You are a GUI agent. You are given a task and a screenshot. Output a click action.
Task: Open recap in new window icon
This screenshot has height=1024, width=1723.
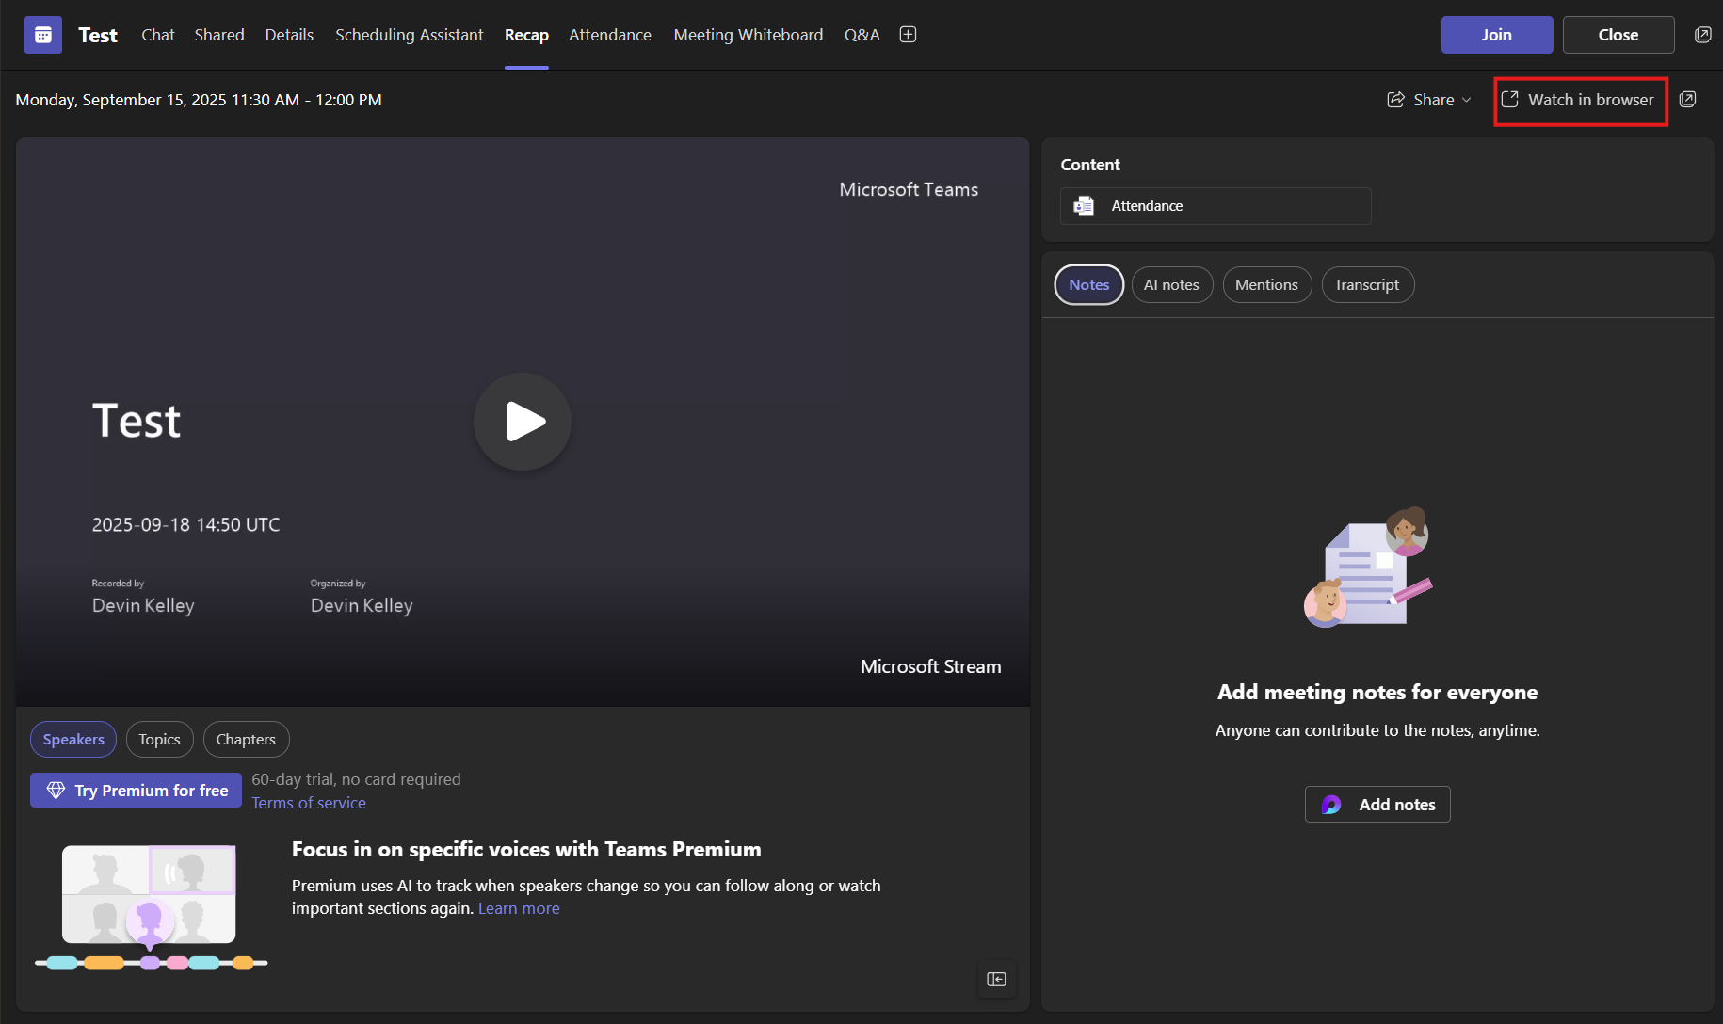click(1687, 100)
